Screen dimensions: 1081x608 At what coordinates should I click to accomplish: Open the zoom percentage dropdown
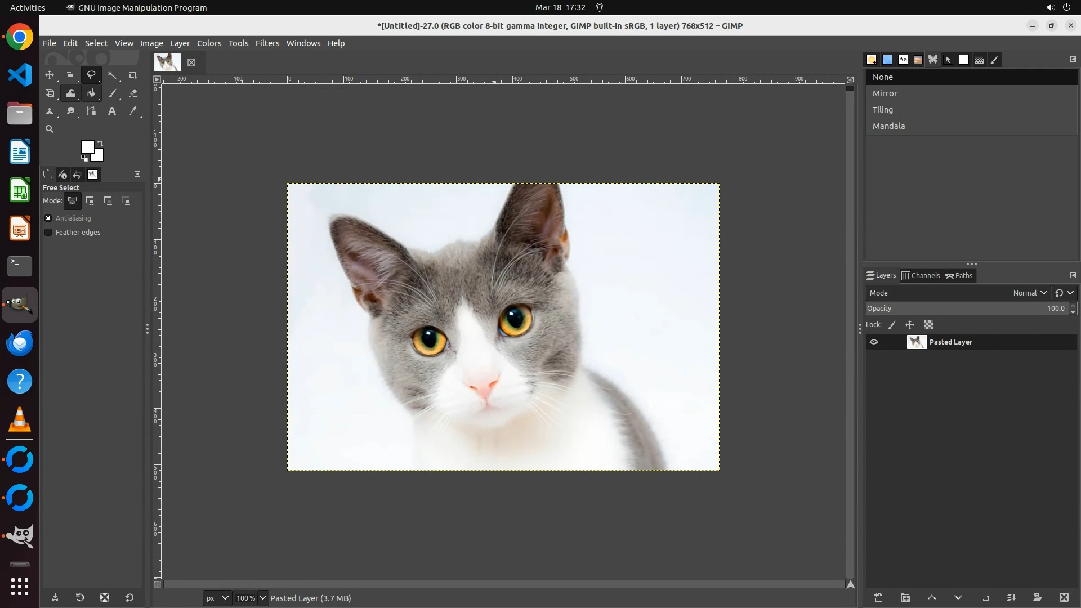coord(262,598)
